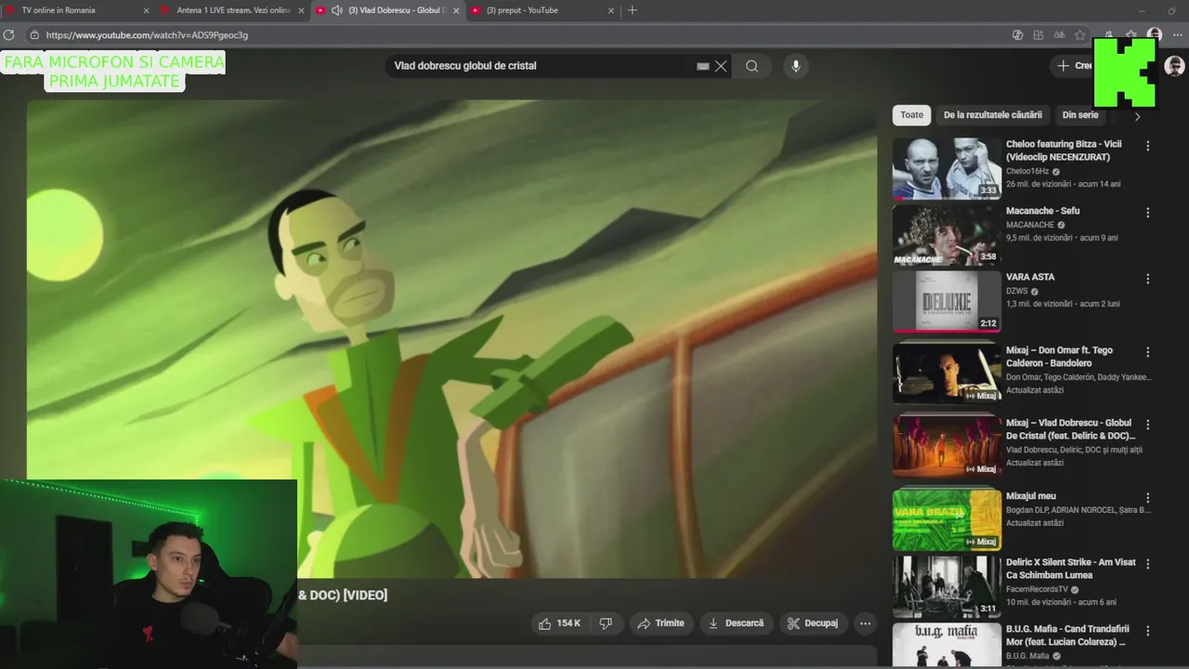Close the TV online in Romania tab
The image size is (1189, 669).
point(147,11)
